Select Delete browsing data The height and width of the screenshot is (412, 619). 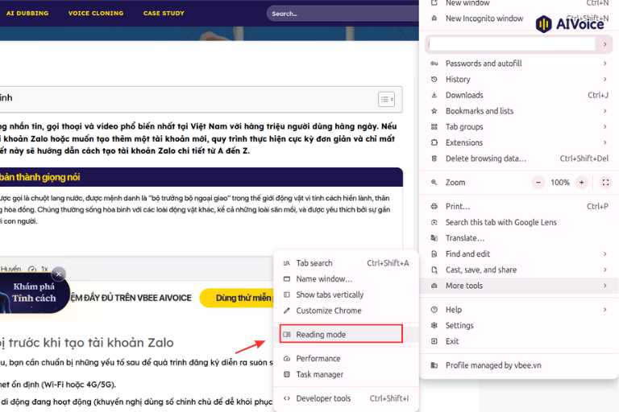pos(519,159)
